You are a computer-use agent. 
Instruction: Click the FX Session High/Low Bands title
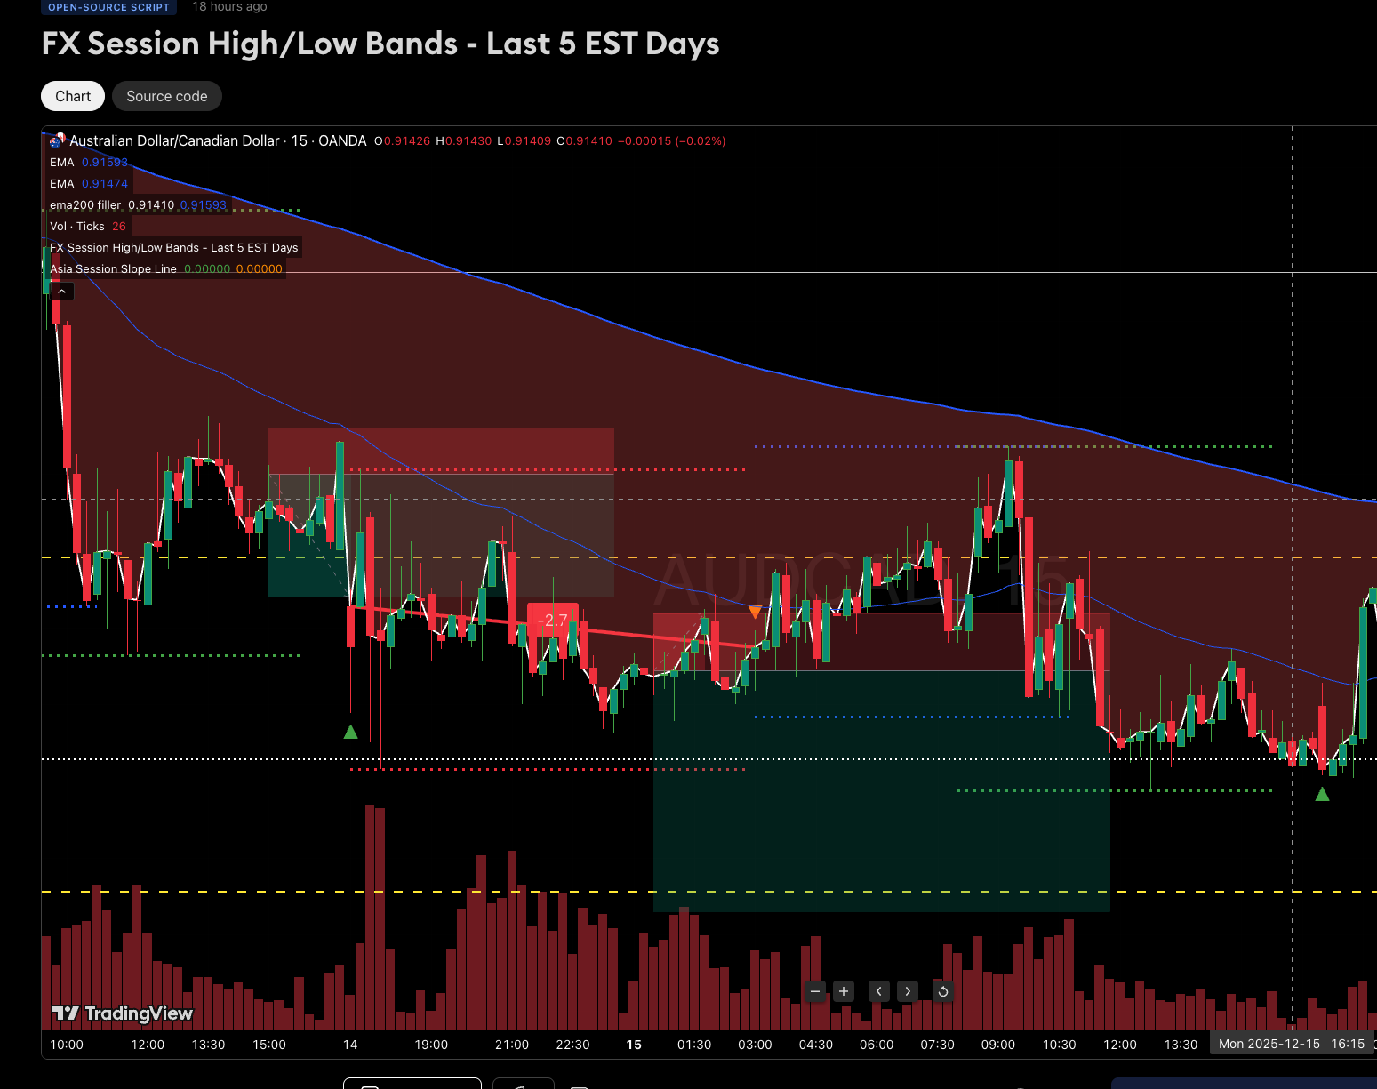tap(380, 43)
